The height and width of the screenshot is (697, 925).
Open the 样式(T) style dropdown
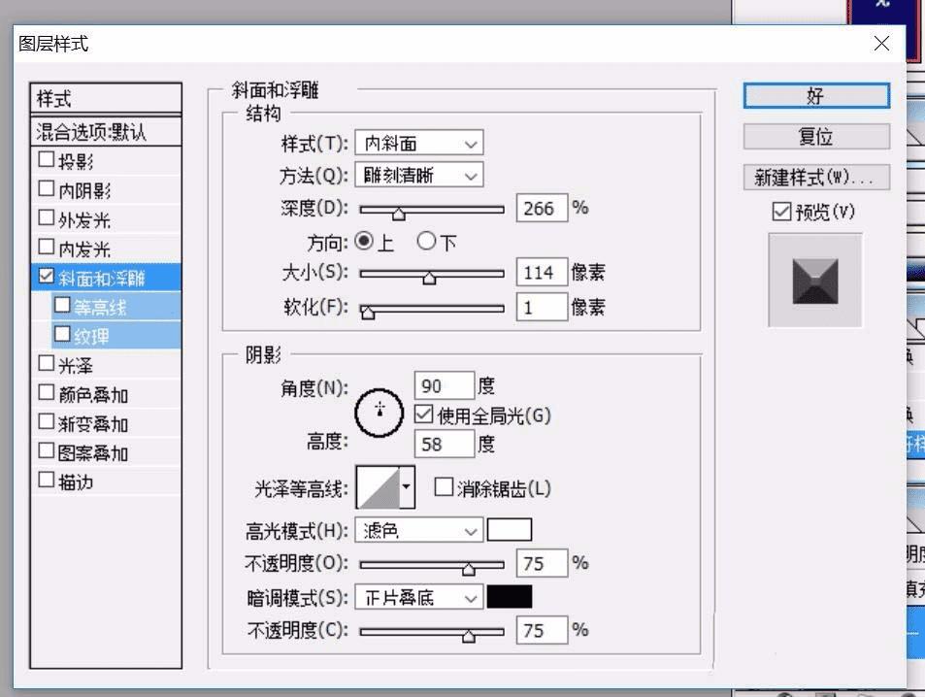pyautogui.click(x=419, y=143)
